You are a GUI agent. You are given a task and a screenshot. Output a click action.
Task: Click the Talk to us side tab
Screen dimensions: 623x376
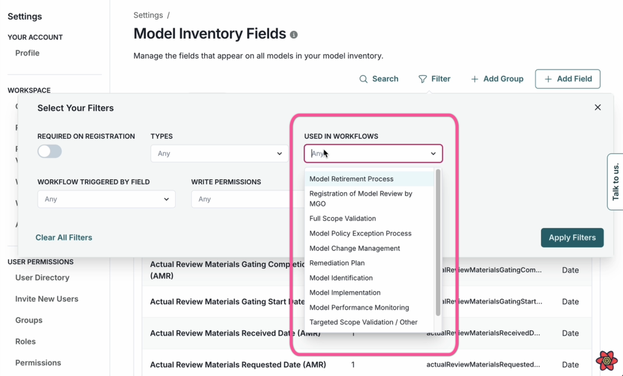click(615, 181)
